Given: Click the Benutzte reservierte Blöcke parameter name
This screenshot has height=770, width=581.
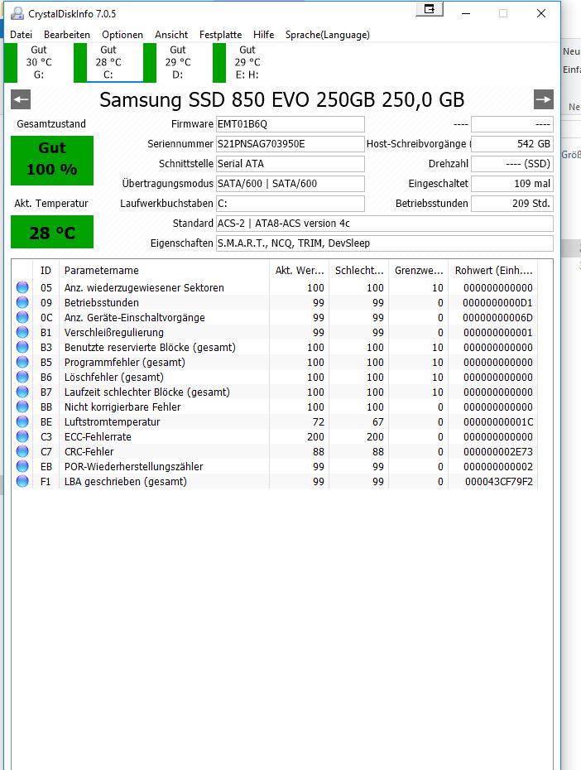Looking at the screenshot, I should tap(150, 348).
